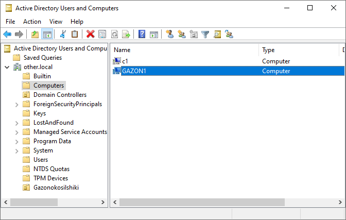Click list pane scroll left arrow
Image resolution: width=346 pixels, height=220 pixels.
pos(115,202)
